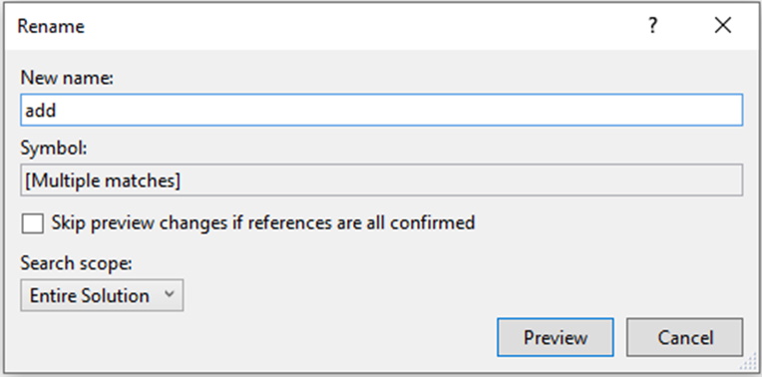This screenshot has width=762, height=377.
Task: Click the 'Search scope:' label
Action: [76, 263]
